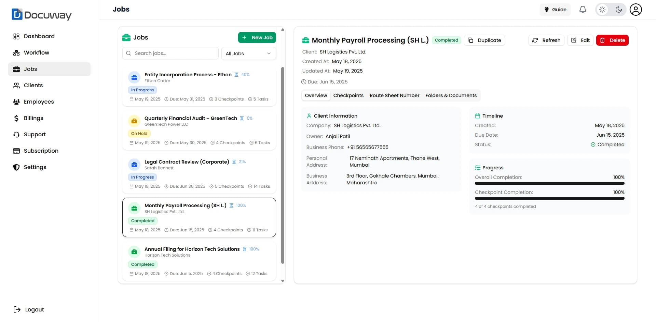Duplicate the Monthly Payroll job
Screen dimensions: 656x322
tap(484, 40)
